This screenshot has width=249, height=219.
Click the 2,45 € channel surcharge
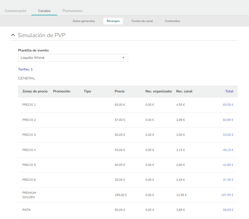(181, 180)
